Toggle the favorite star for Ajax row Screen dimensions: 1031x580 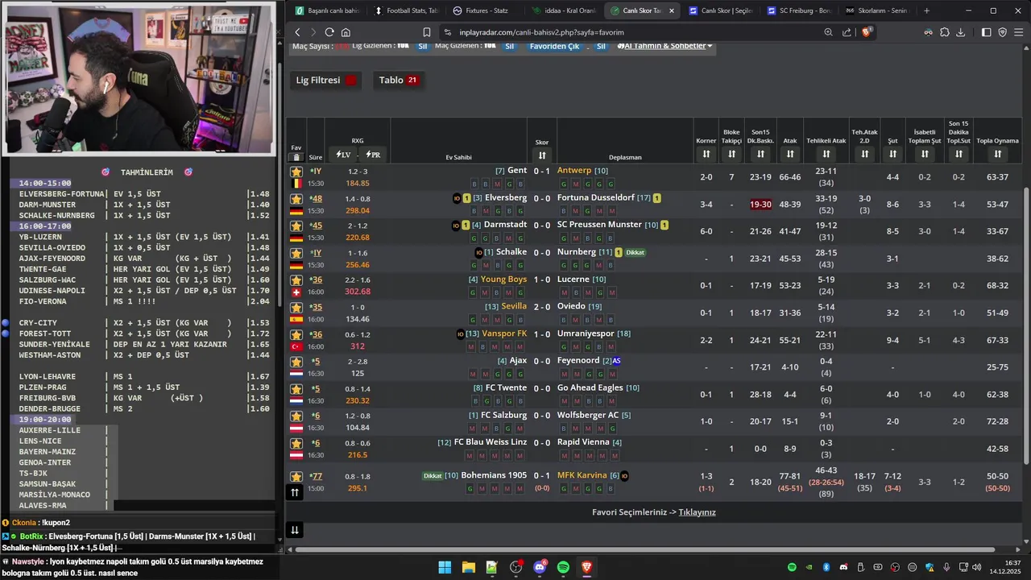pos(296,362)
